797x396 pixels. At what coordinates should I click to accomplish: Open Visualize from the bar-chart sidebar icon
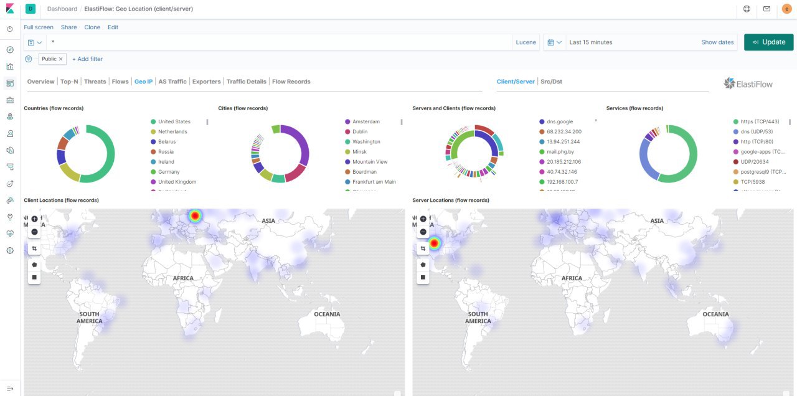(x=10, y=67)
